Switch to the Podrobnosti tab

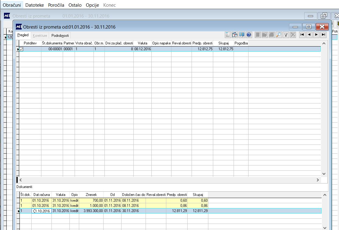point(60,35)
